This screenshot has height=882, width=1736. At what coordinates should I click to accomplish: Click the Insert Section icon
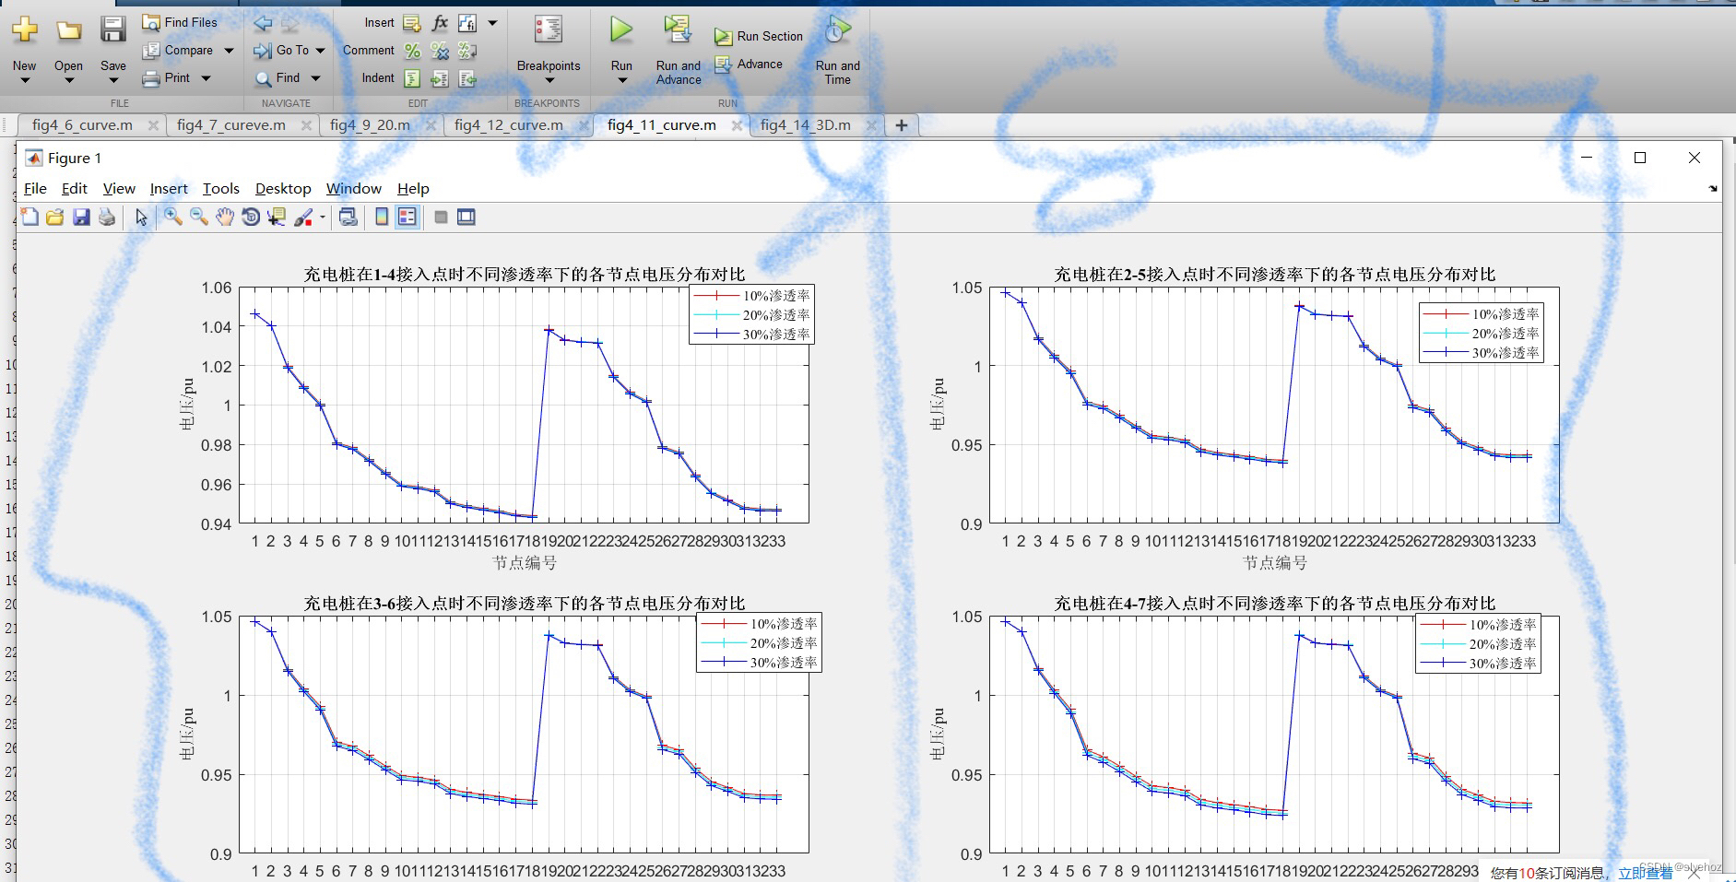412,23
